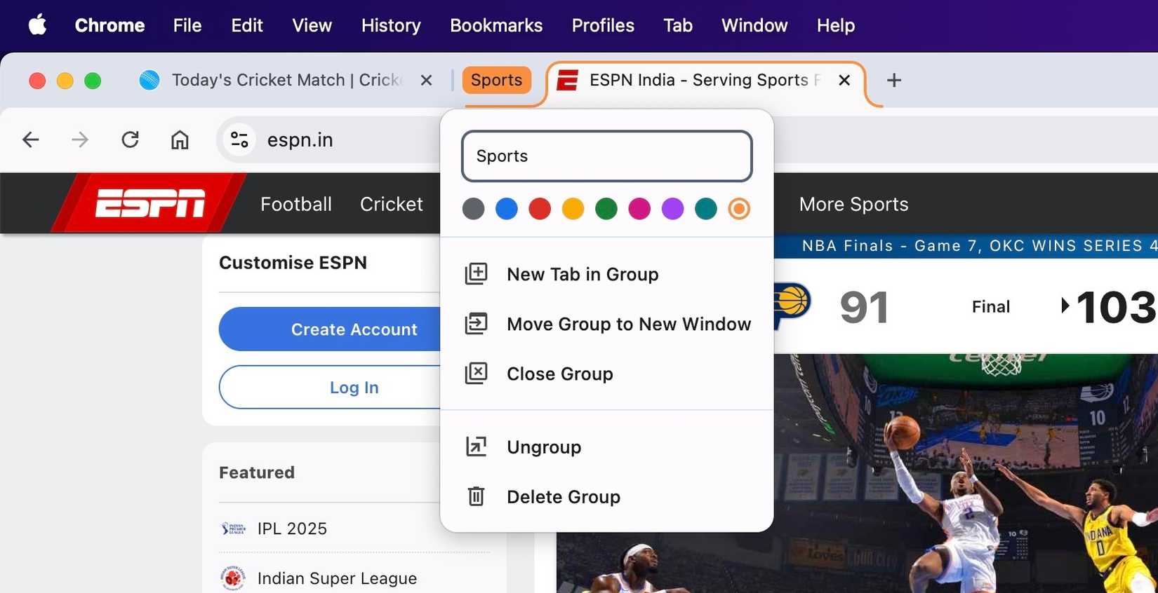Click the Indian Super League logo
The height and width of the screenshot is (593, 1158).
click(233, 578)
